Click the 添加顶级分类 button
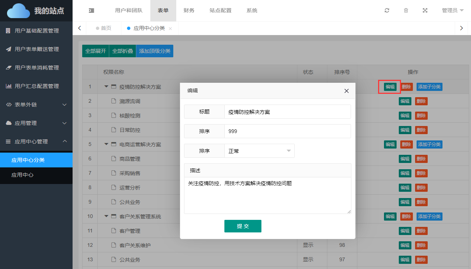 click(x=154, y=51)
